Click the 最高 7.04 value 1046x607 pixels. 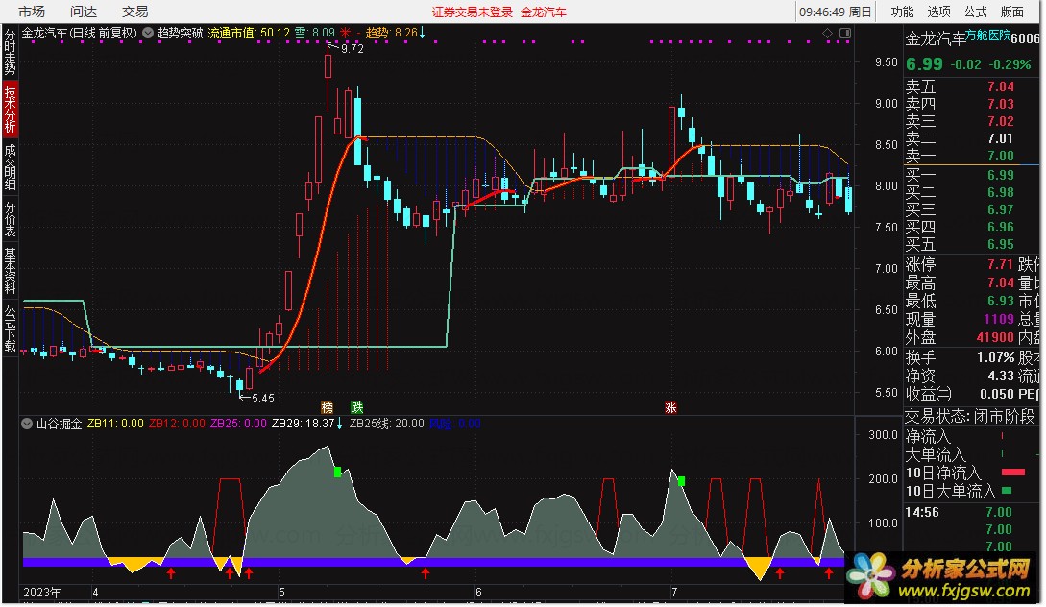coord(1001,282)
